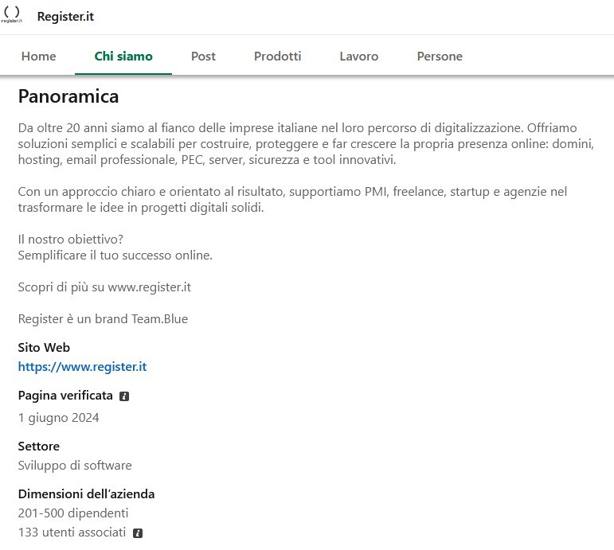Open the https://www.register.it website link
The width and height of the screenshot is (614, 550).
click(82, 367)
